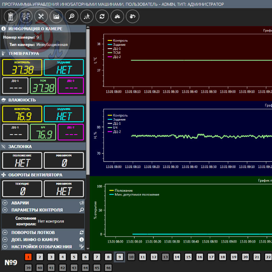This screenshot has height=272, width=272.
Task: Click Положение legend entry in damper chart
Action: [121, 190]
